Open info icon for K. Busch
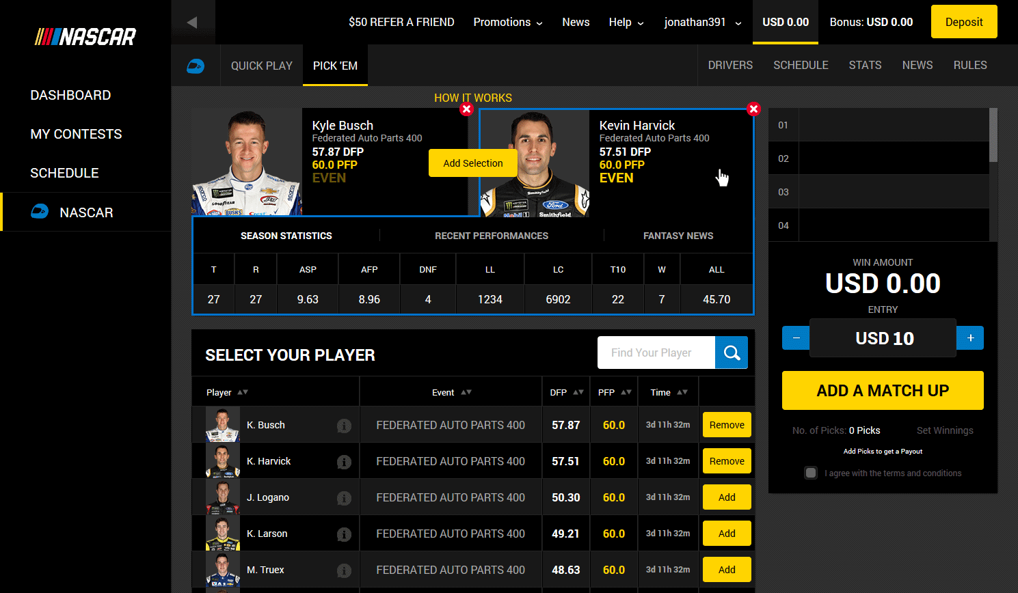This screenshot has height=593, width=1018. click(344, 426)
